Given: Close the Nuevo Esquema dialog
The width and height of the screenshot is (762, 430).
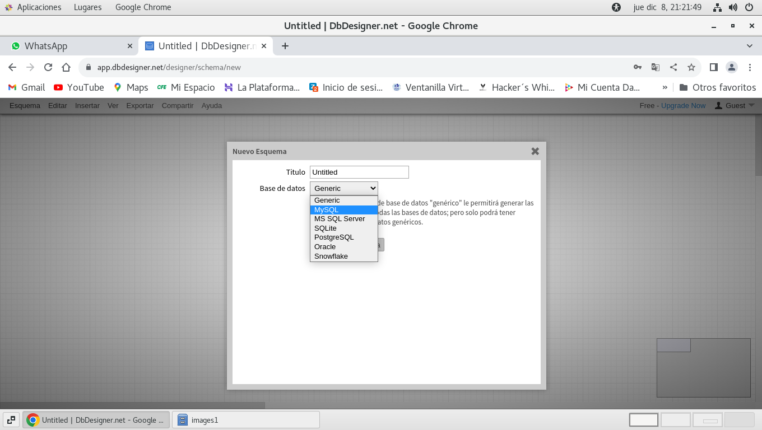Looking at the screenshot, I should 535,151.
